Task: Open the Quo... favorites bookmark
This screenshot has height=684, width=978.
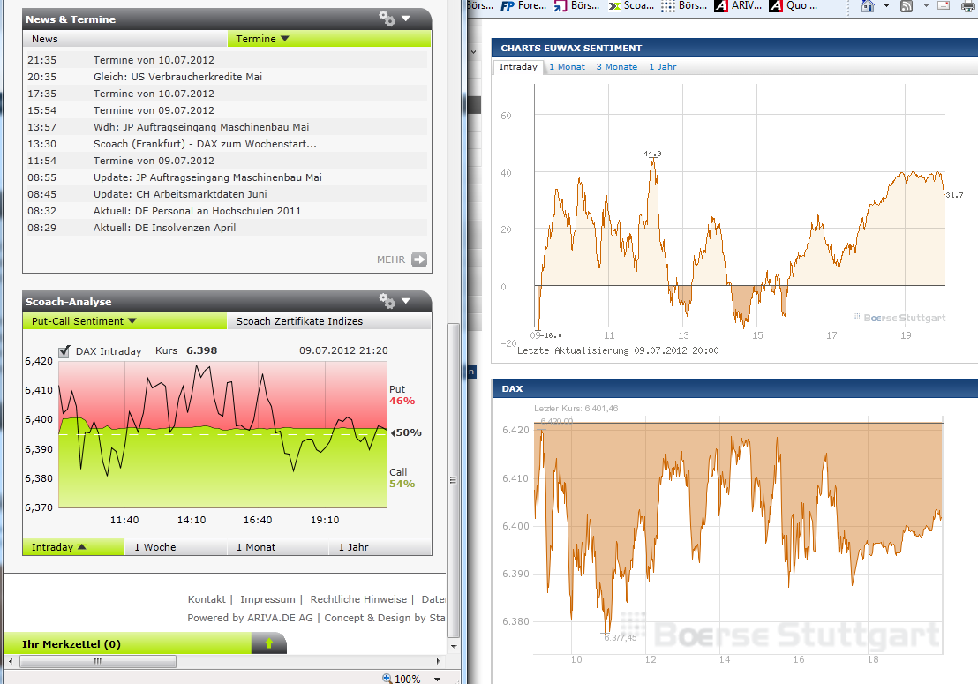Action: (x=793, y=5)
